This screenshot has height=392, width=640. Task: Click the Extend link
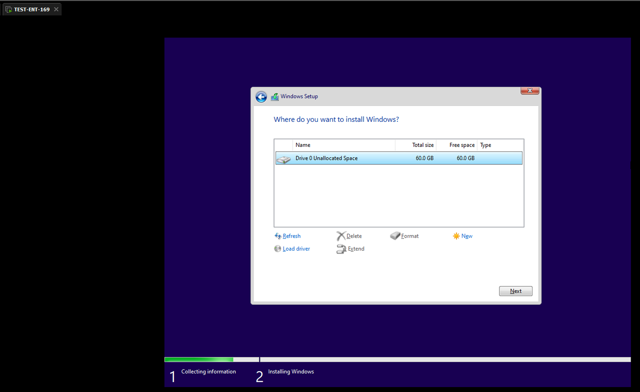coord(356,249)
